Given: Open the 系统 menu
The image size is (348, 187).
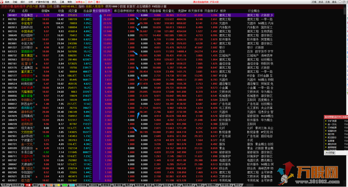Looking at the screenshot, I should pyautogui.click(x=7, y=2).
